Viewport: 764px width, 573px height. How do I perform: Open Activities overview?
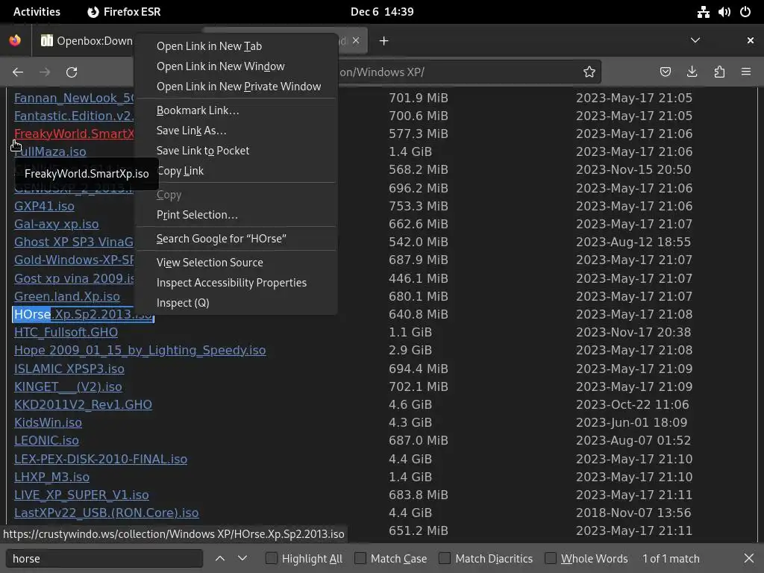coord(37,12)
